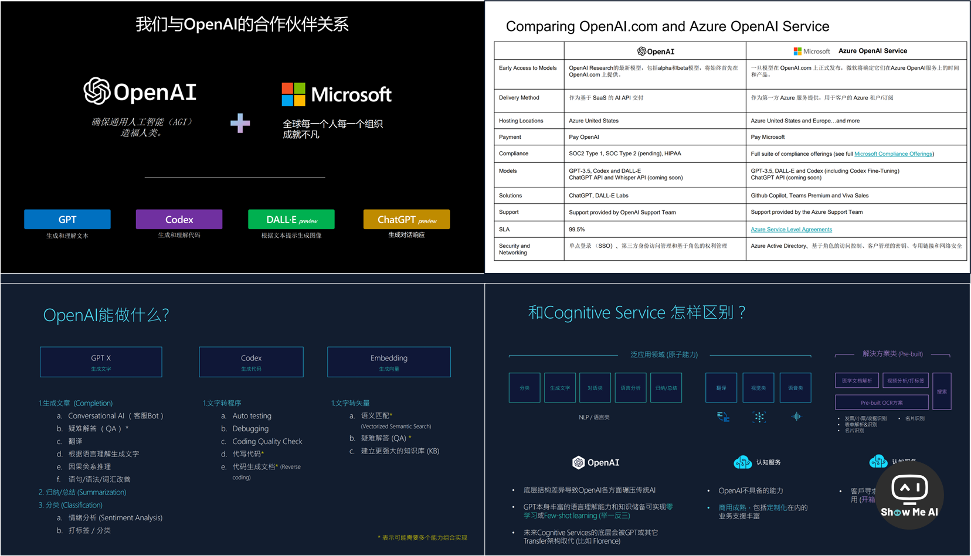Image resolution: width=971 pixels, height=556 pixels.
Task: Select the Embedding 生成向量 box
Action: point(389,362)
